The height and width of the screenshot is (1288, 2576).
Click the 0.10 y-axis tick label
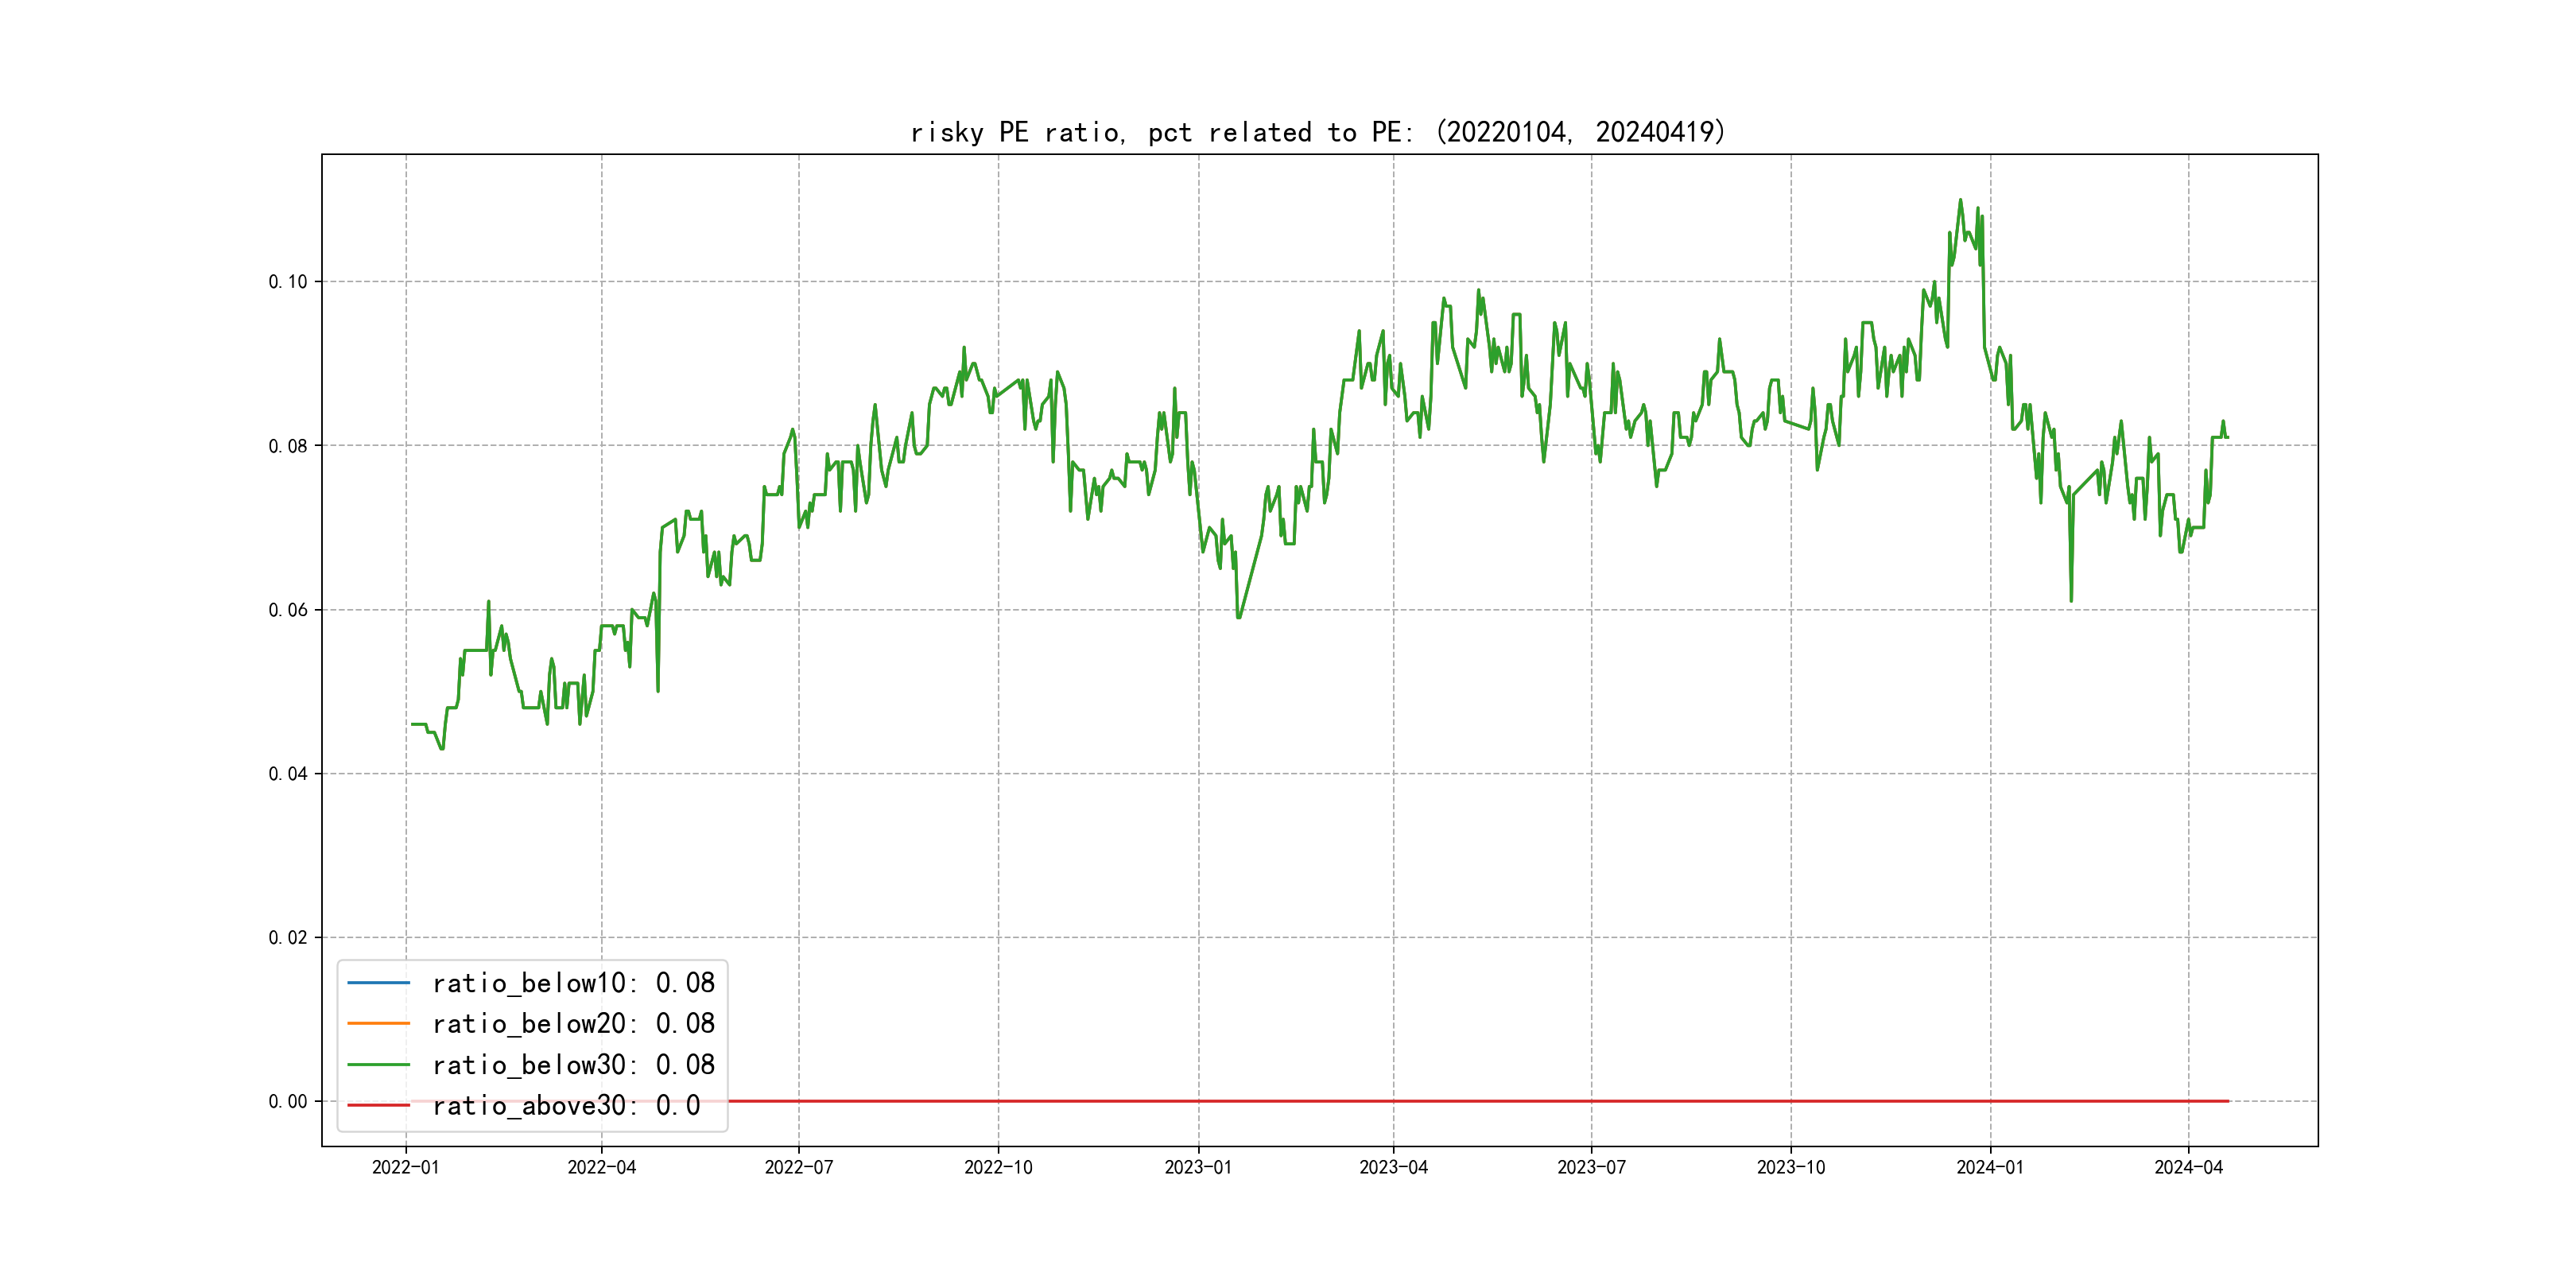[287, 282]
